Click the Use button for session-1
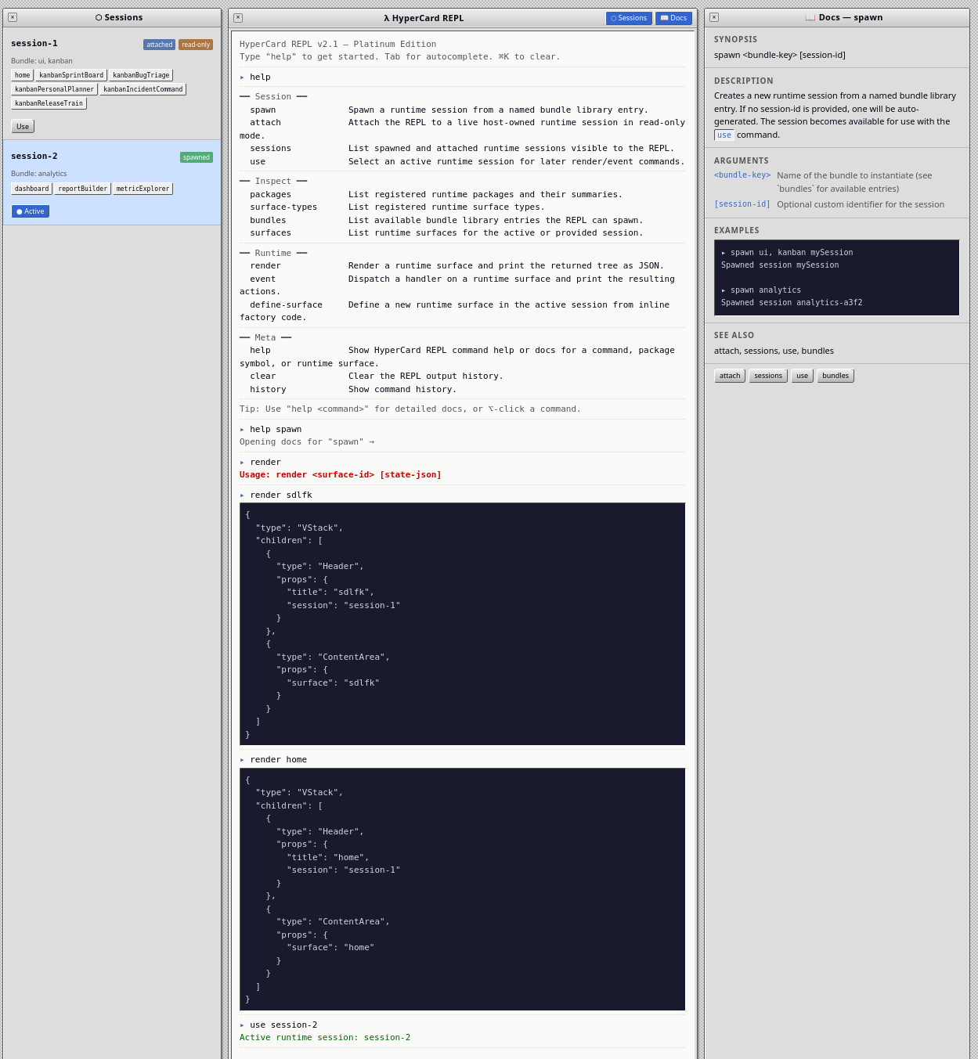This screenshot has width=978, height=1059. coord(23,127)
